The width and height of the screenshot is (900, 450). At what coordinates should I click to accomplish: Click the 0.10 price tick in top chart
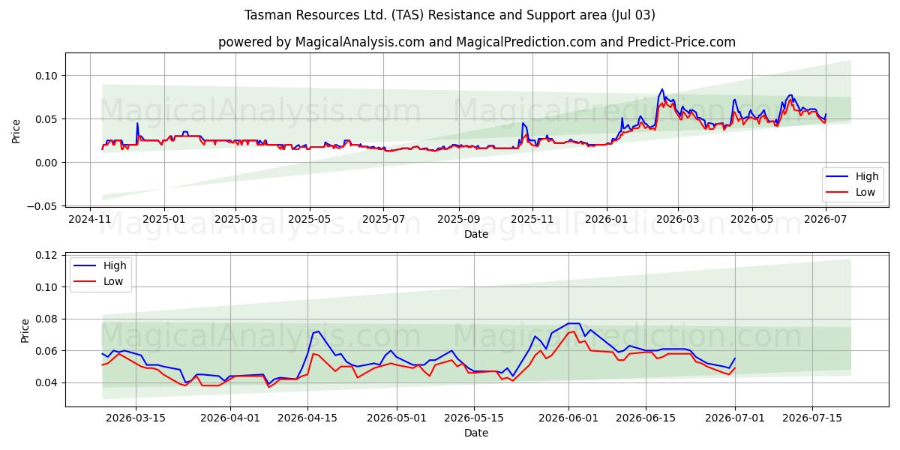click(46, 76)
